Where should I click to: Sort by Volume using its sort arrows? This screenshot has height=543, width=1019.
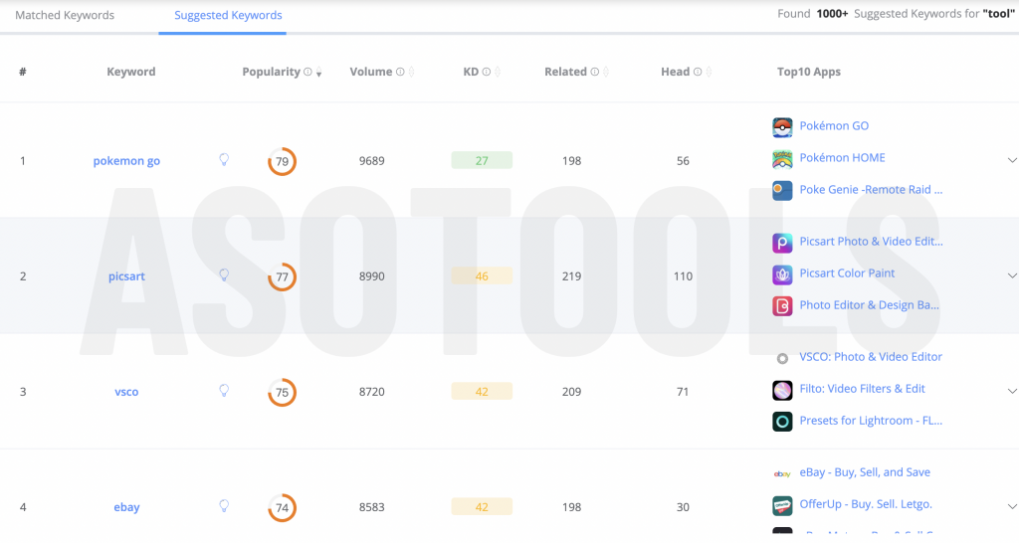[x=411, y=72]
